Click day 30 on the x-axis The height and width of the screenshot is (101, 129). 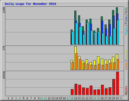[x=117, y=98]
